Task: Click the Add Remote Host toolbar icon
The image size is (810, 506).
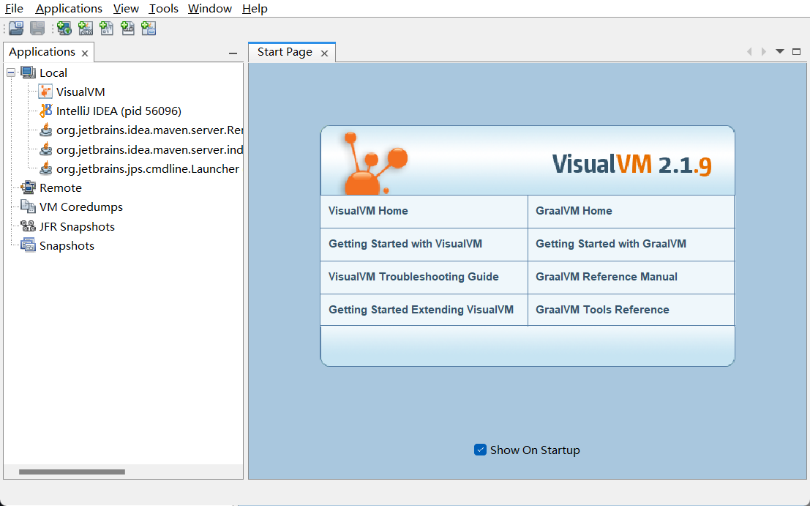Action: [x=64, y=29]
